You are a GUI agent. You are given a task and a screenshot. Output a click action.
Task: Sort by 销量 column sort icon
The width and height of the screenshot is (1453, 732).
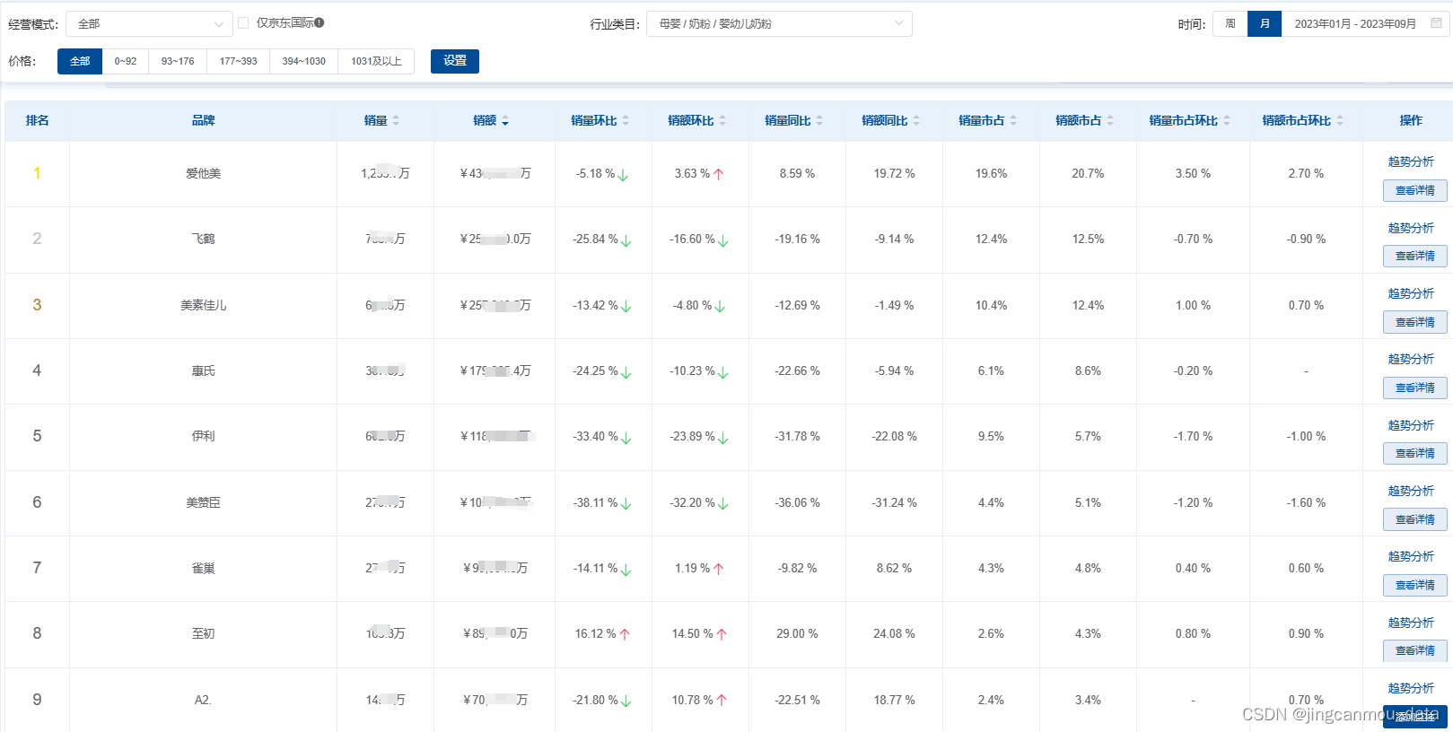(x=396, y=121)
